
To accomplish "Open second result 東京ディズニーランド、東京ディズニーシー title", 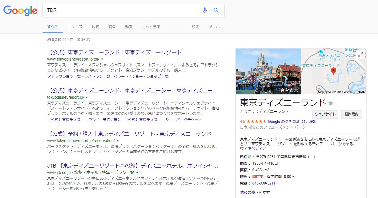I will (133, 91).
